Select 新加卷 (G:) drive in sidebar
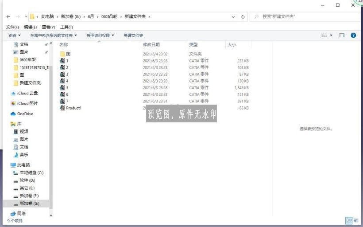 coord(27,204)
